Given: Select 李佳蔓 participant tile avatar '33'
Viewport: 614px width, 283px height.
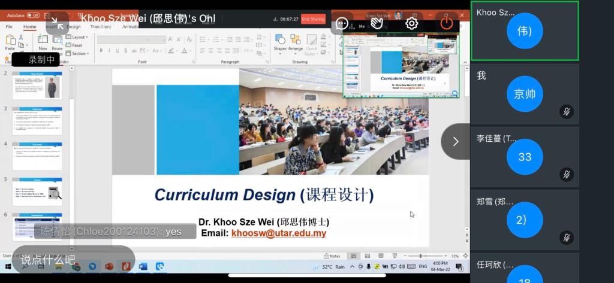Looking at the screenshot, I should (525, 157).
